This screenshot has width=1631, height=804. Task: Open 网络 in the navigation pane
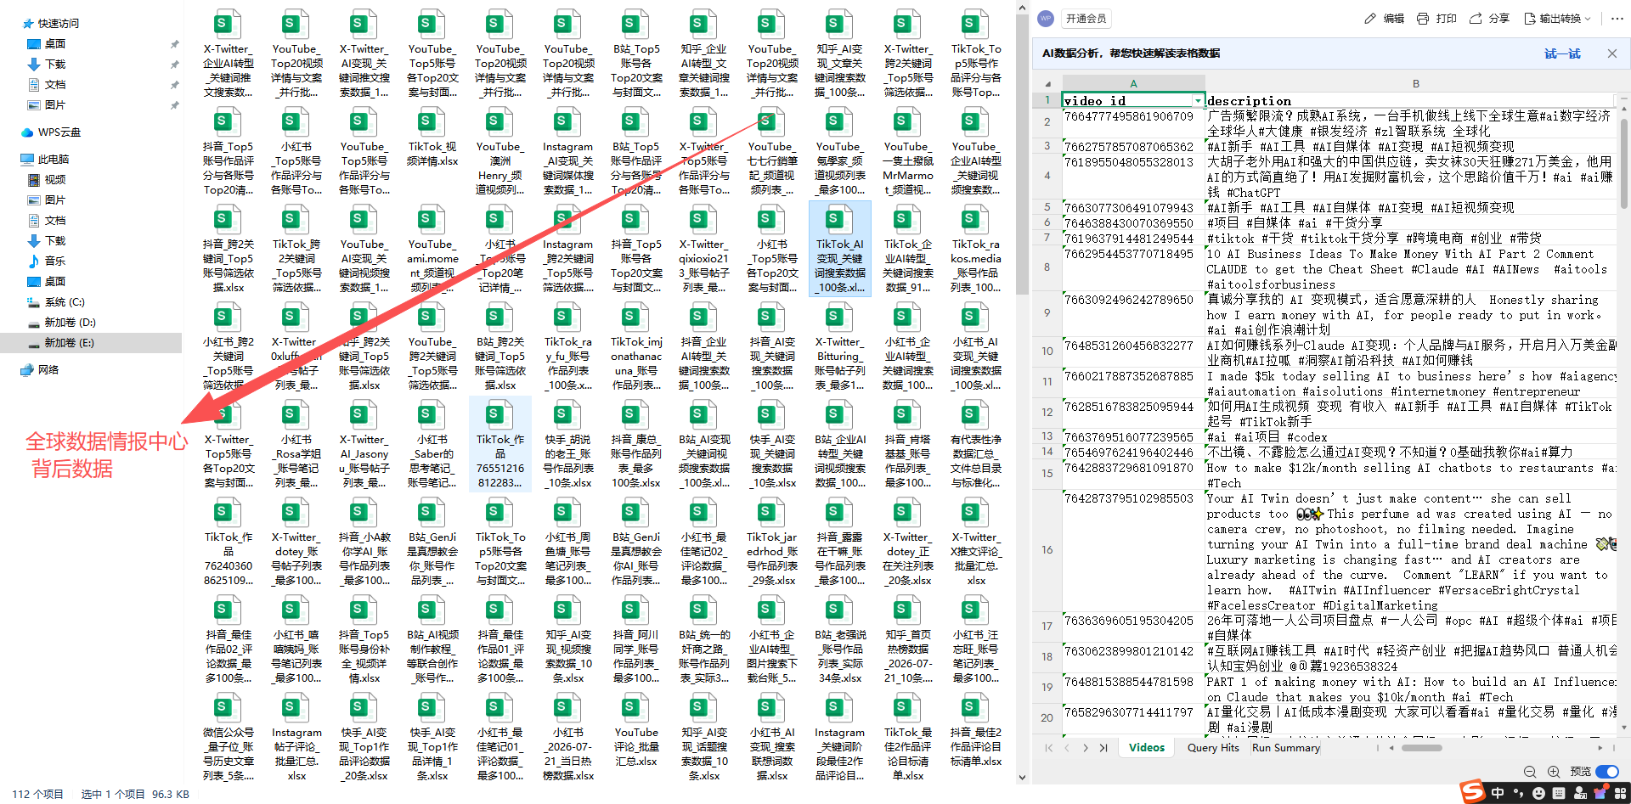[x=39, y=370]
